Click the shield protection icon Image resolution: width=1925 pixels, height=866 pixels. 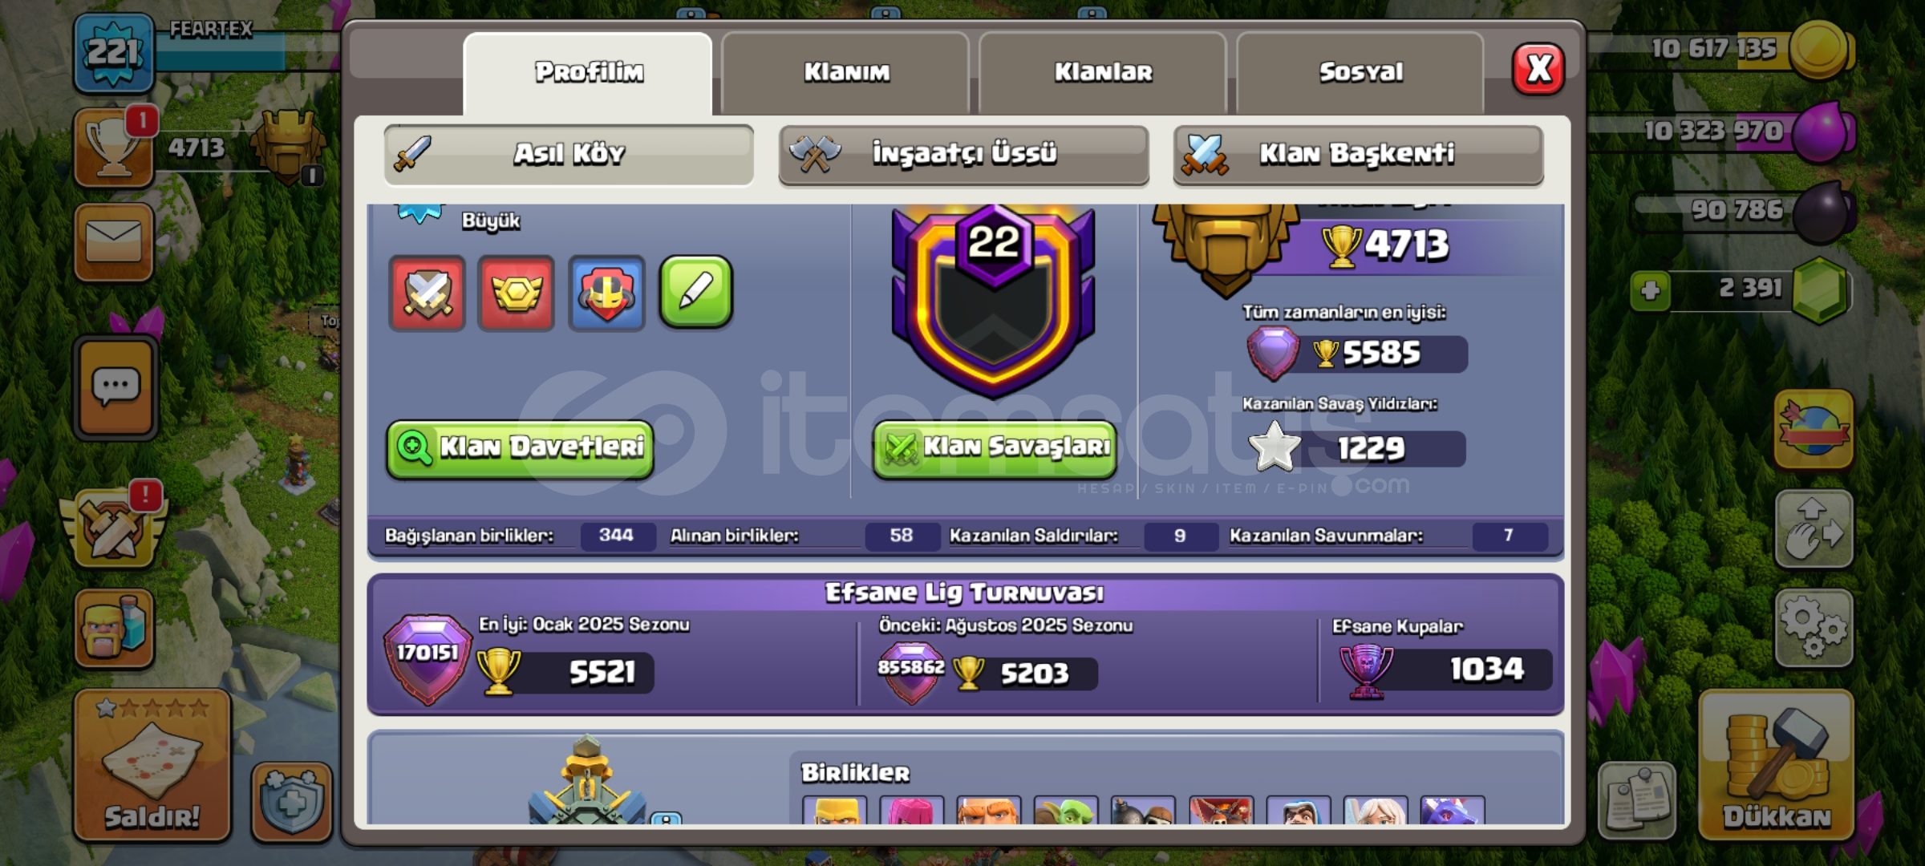(x=292, y=802)
